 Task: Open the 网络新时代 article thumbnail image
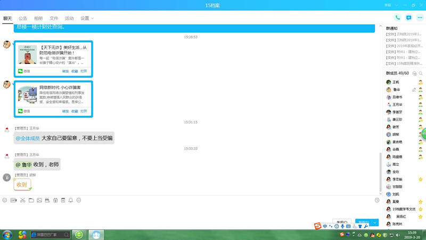click(x=28, y=95)
